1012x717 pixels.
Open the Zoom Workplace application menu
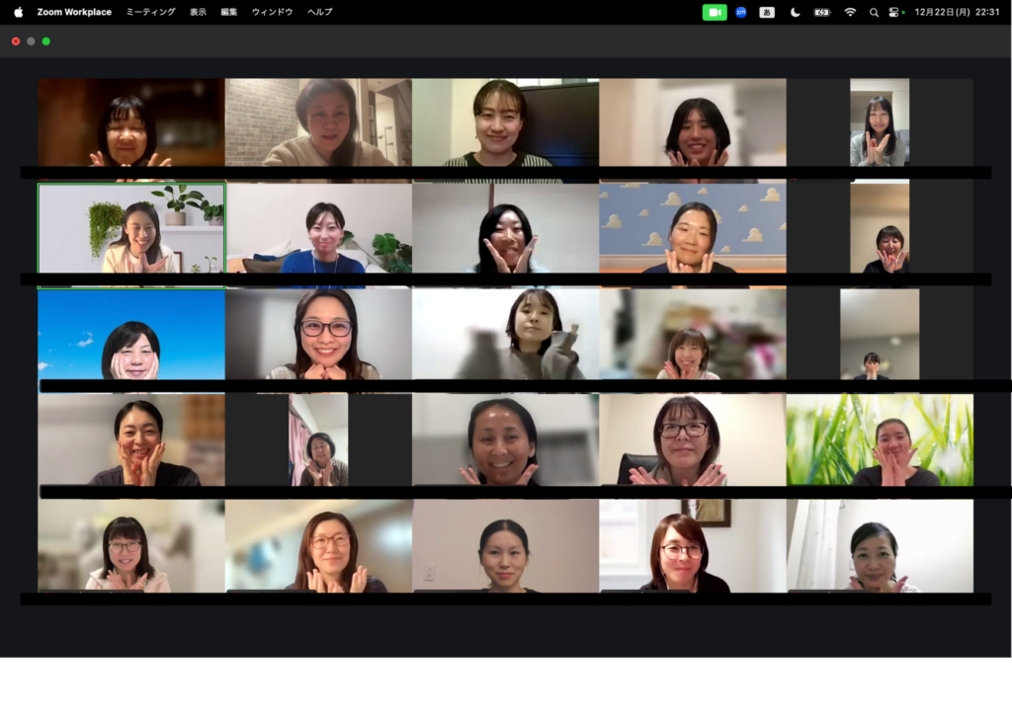point(74,12)
